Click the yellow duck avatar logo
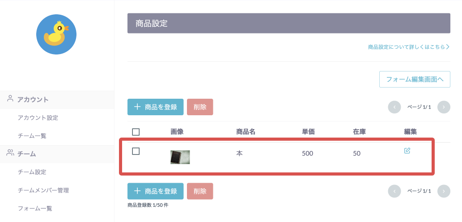The height and width of the screenshot is (222, 462). point(56,34)
